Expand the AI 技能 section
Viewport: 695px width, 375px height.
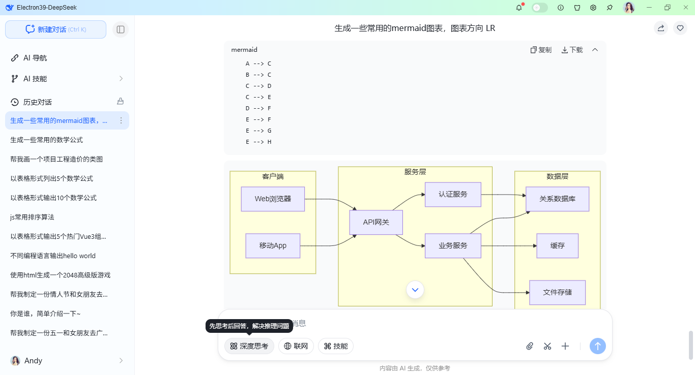[121, 79]
